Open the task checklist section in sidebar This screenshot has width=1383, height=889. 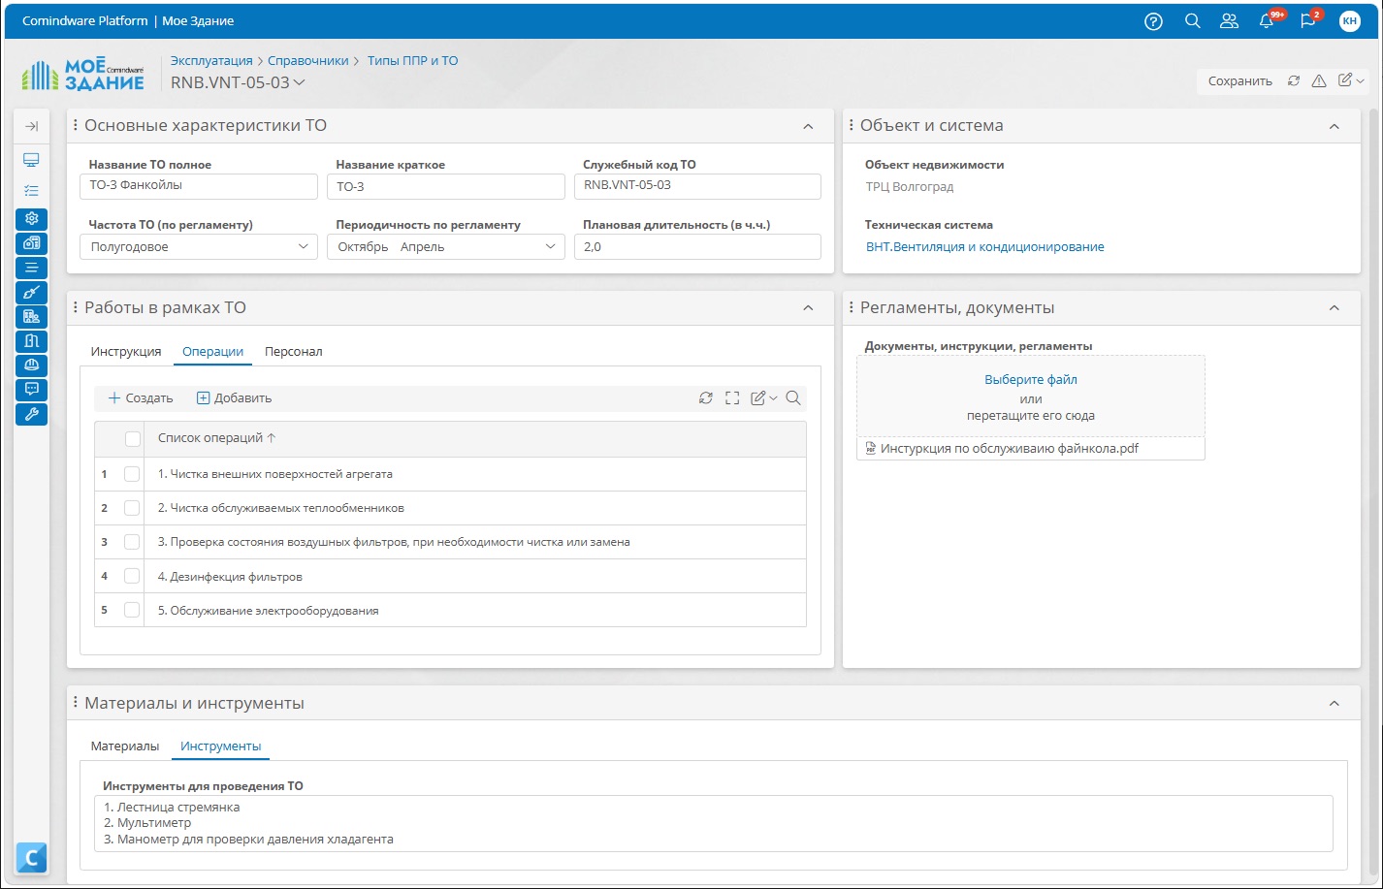(x=31, y=191)
